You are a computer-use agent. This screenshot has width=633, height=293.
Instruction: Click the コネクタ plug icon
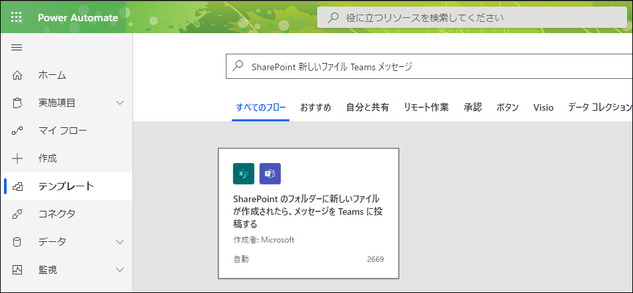tap(17, 214)
